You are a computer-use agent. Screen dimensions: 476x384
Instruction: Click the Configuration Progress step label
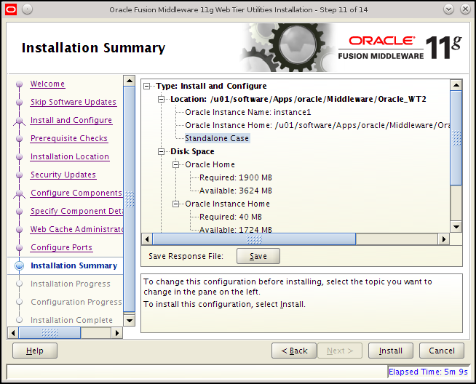pyautogui.click(x=76, y=302)
